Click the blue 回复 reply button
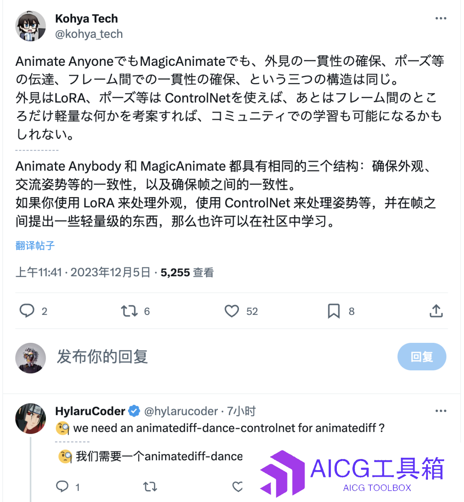Viewport: 464px width, 502px height. [422, 357]
